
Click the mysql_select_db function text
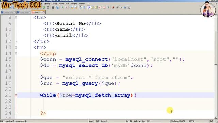[x=83, y=66]
